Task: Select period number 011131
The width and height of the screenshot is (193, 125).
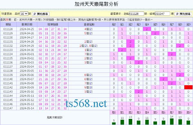Action: point(8,42)
